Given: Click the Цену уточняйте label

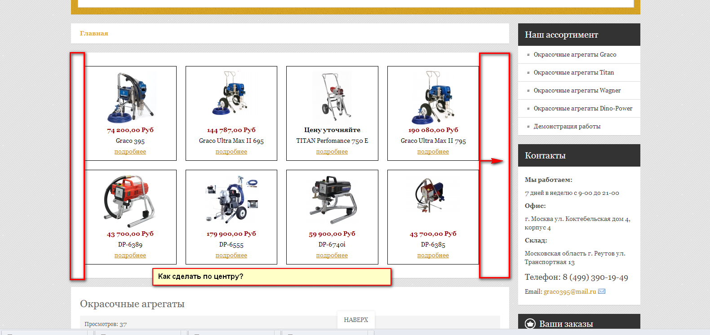Looking at the screenshot, I should point(332,130).
